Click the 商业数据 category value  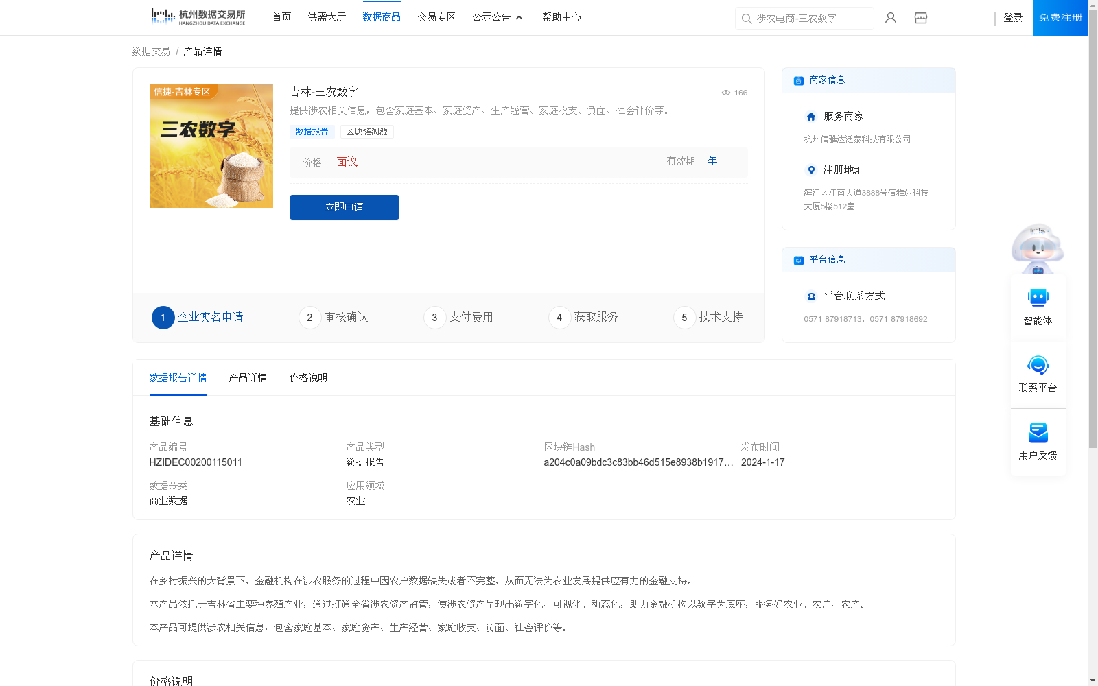pyautogui.click(x=168, y=501)
